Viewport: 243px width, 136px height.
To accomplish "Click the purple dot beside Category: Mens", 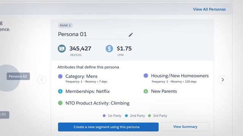I will pos(60,76).
